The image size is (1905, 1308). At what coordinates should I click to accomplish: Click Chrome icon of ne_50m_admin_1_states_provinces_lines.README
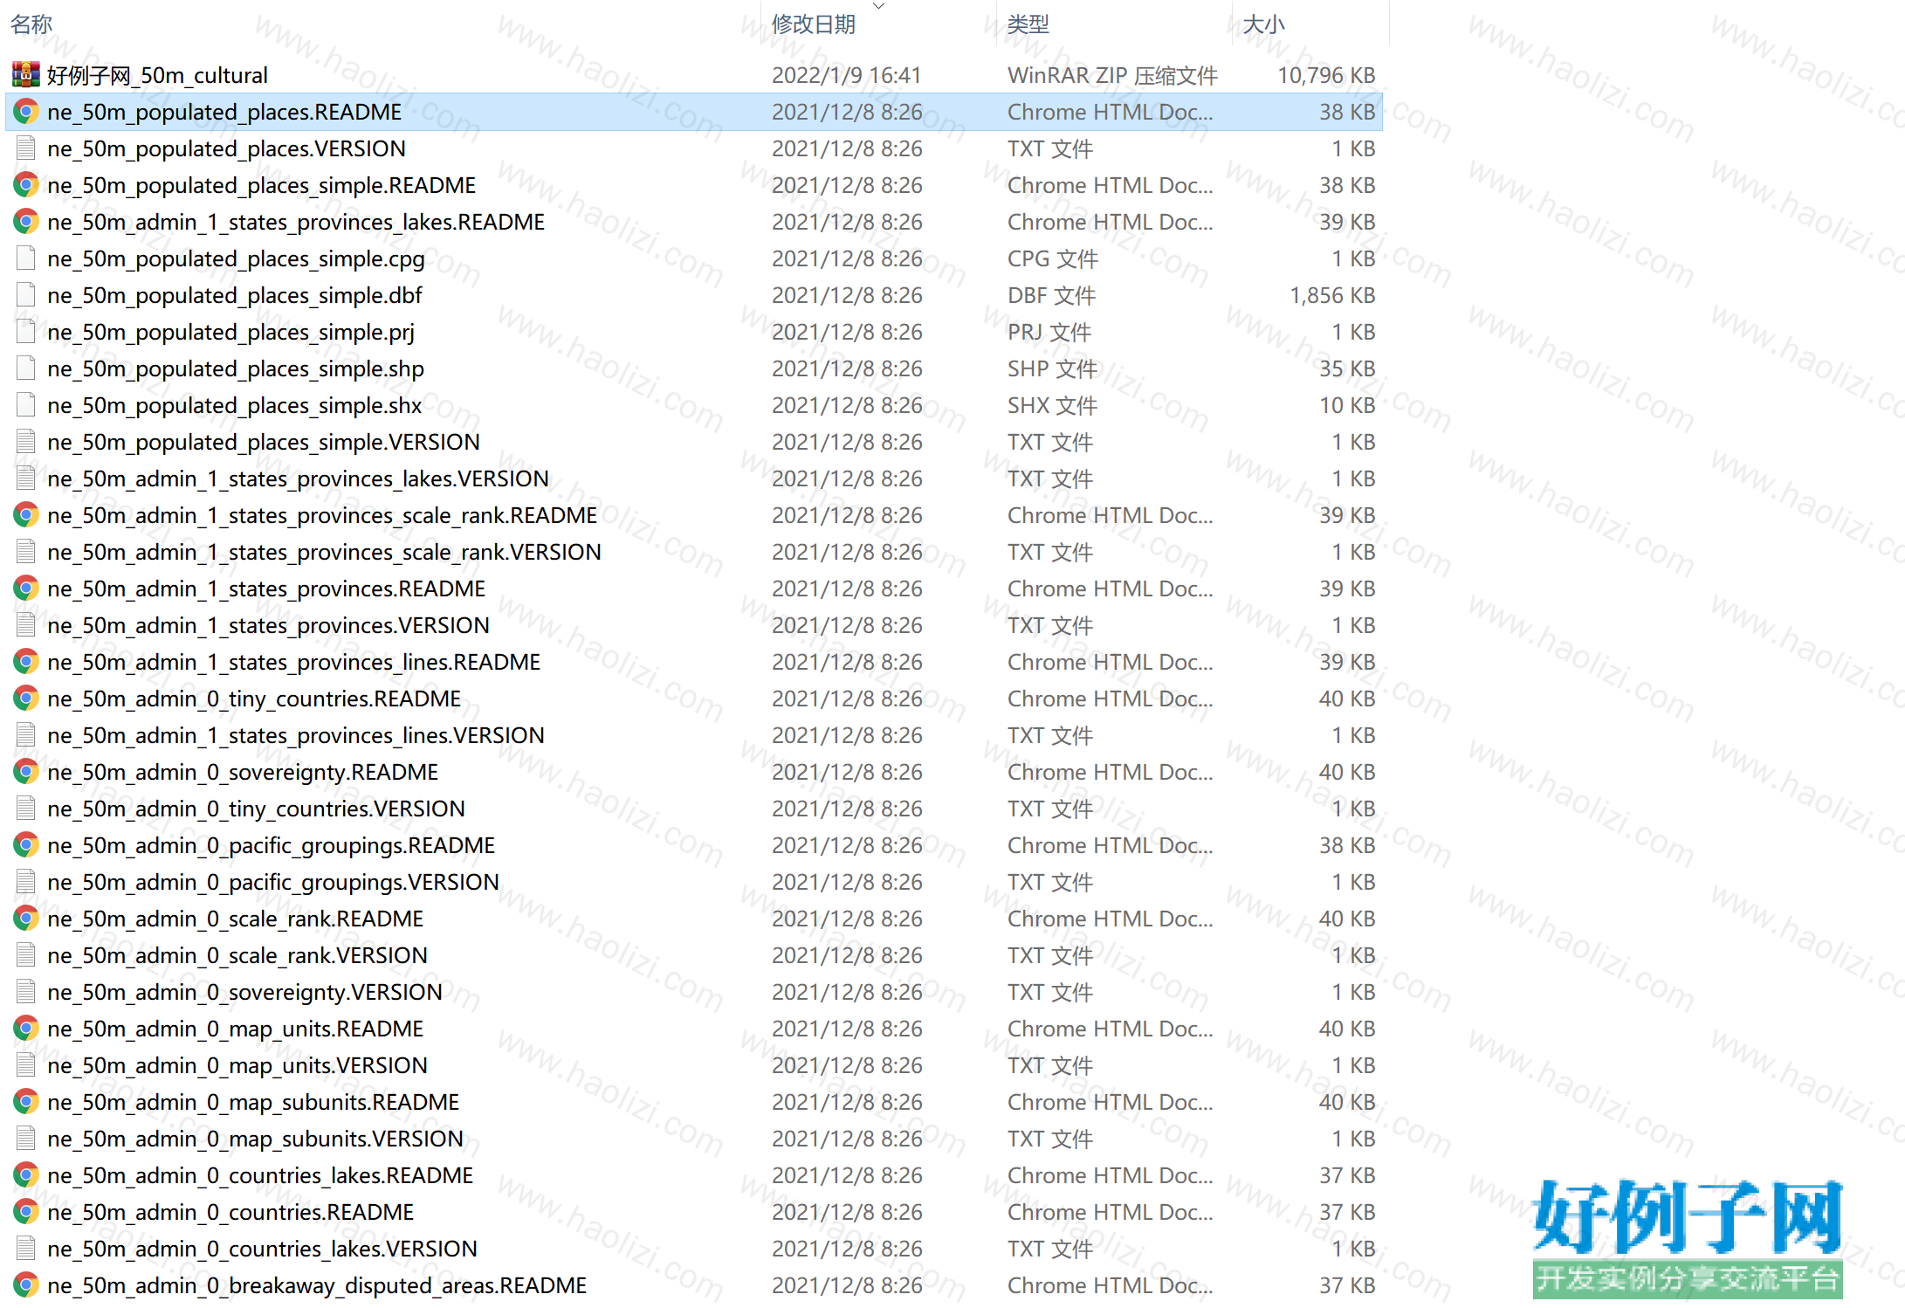click(x=26, y=662)
